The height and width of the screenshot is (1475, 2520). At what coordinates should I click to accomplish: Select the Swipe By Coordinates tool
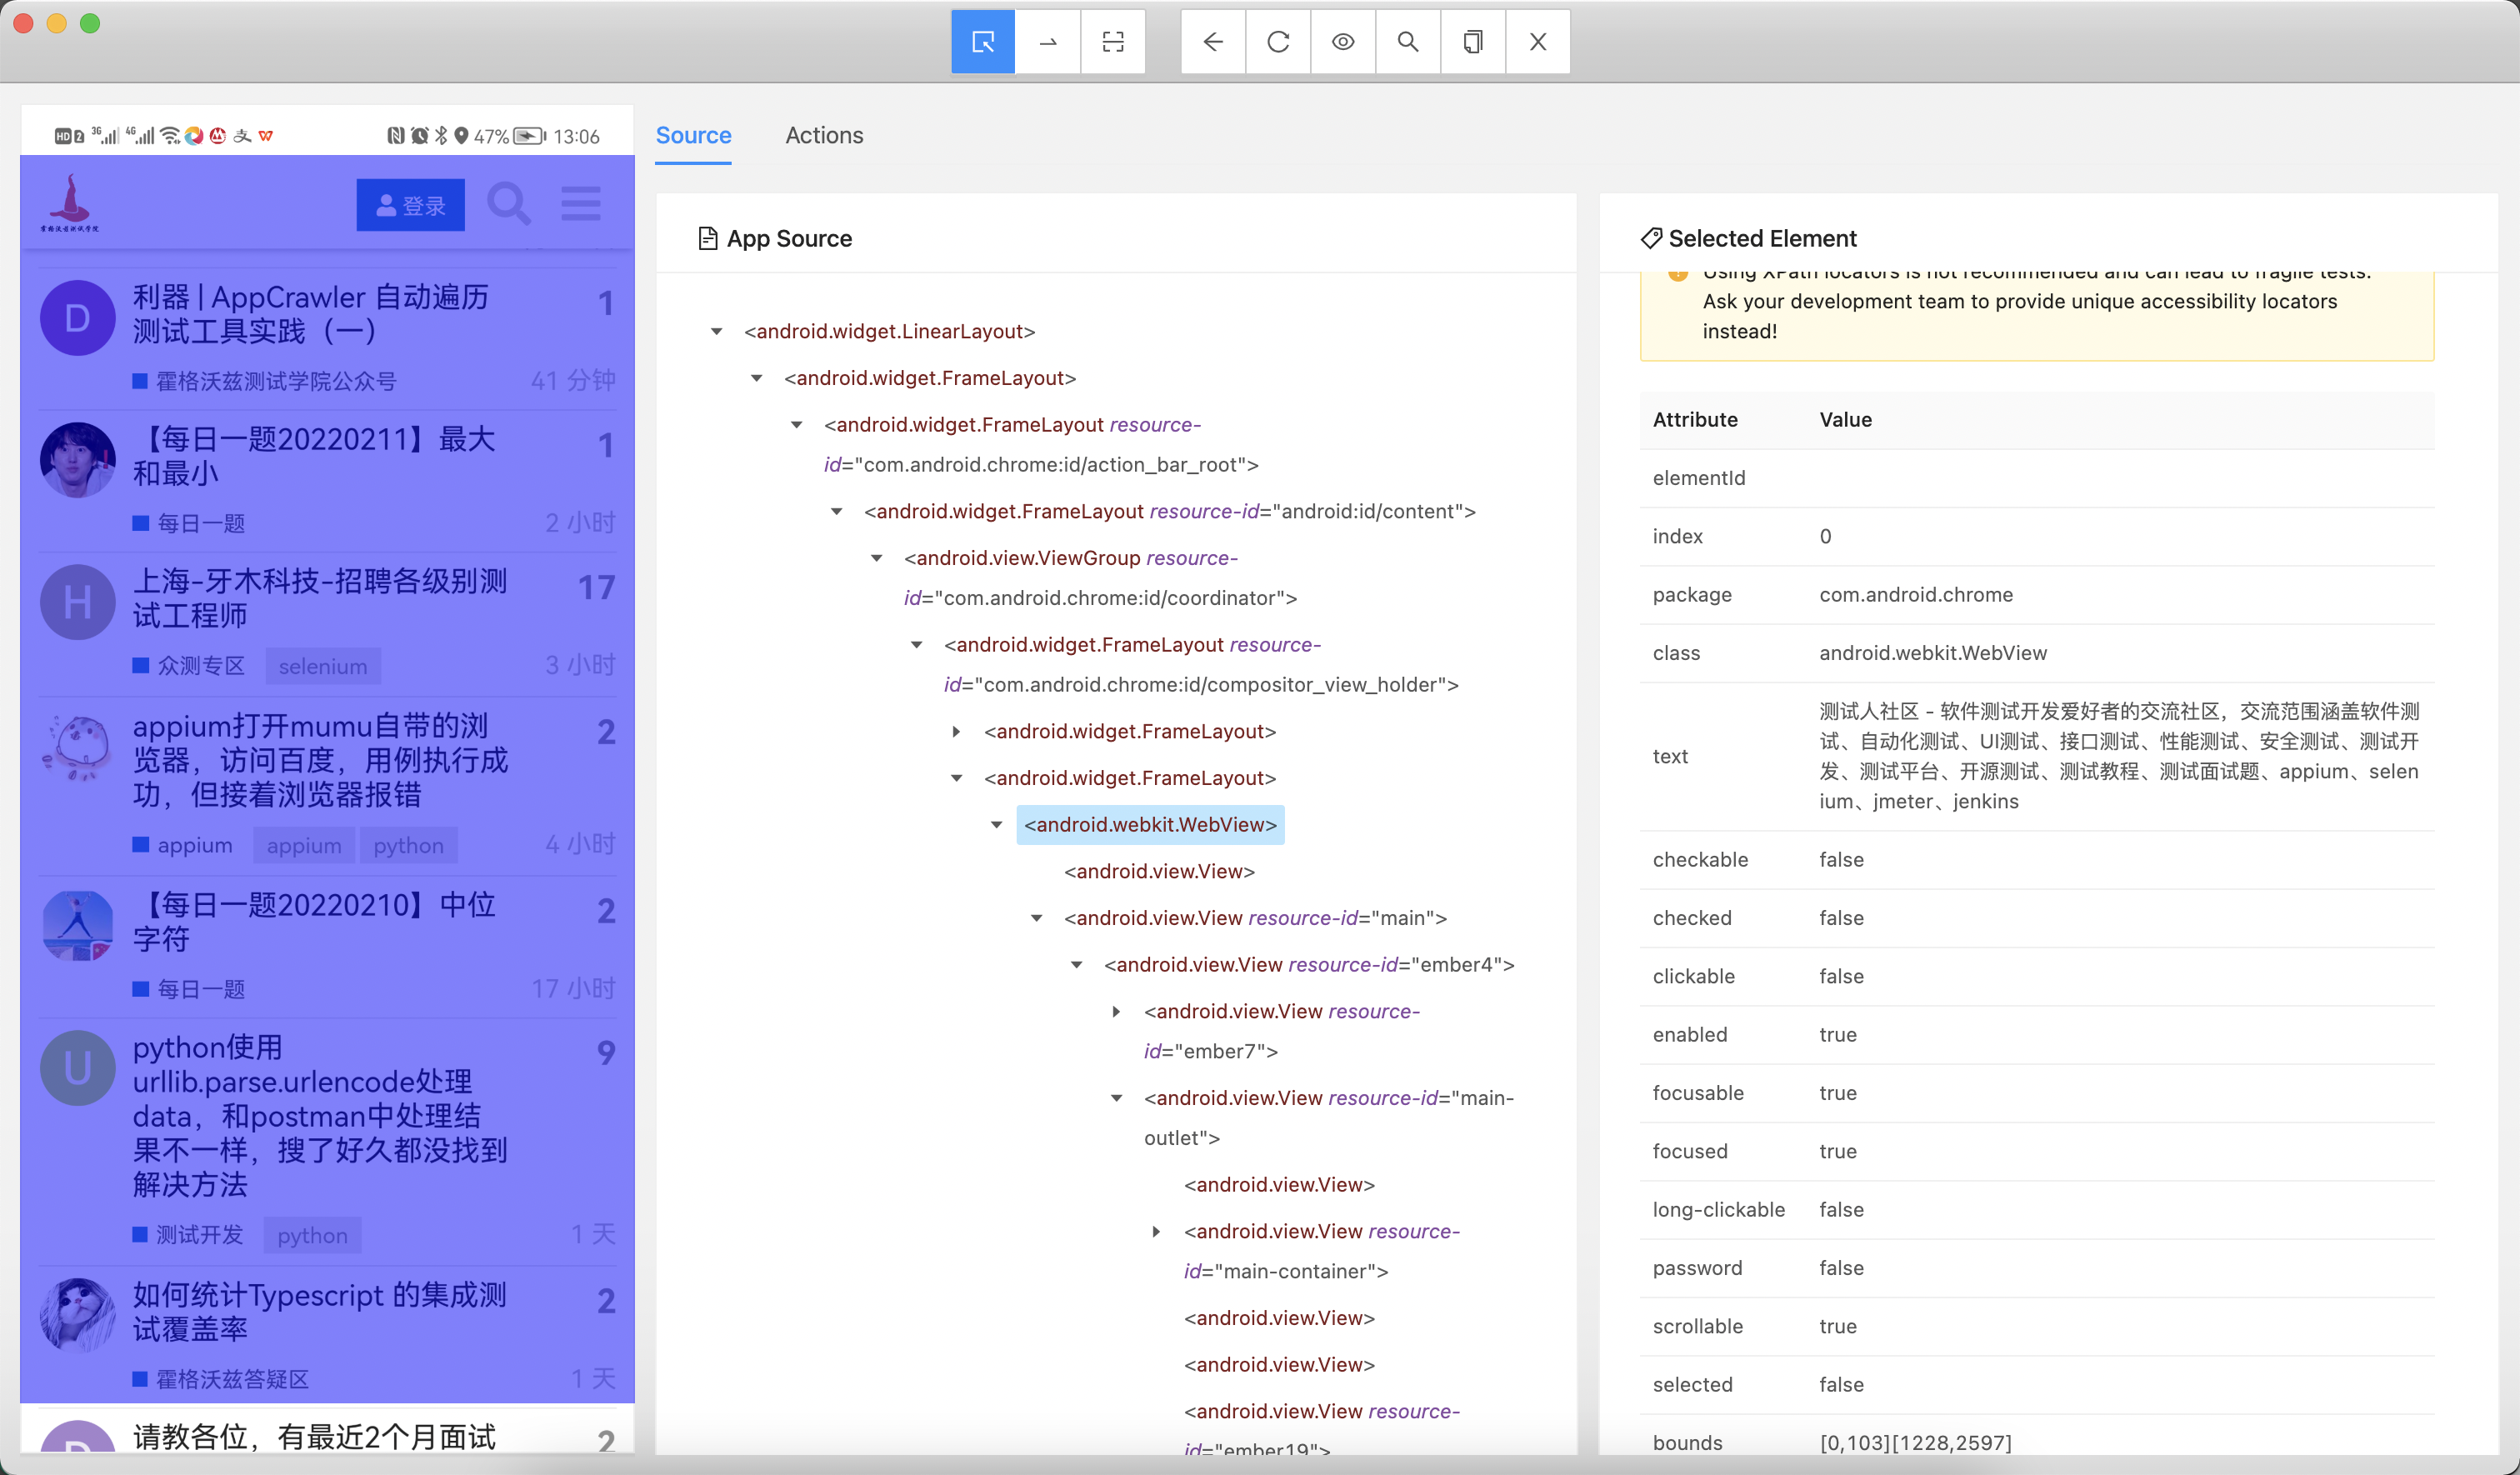[x=1047, y=42]
